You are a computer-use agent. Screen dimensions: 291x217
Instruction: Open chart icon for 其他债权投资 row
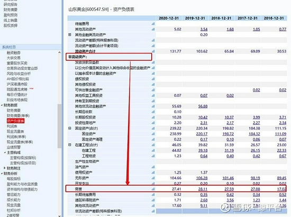pos(153,85)
